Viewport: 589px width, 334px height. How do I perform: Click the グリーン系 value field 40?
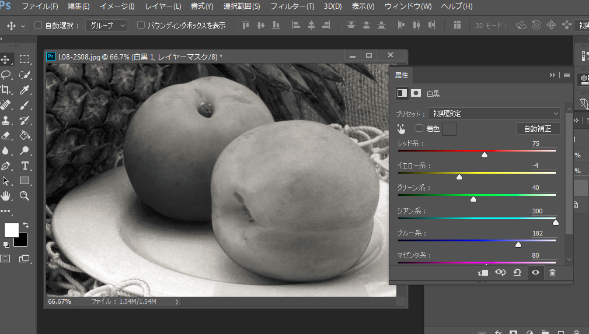point(543,188)
